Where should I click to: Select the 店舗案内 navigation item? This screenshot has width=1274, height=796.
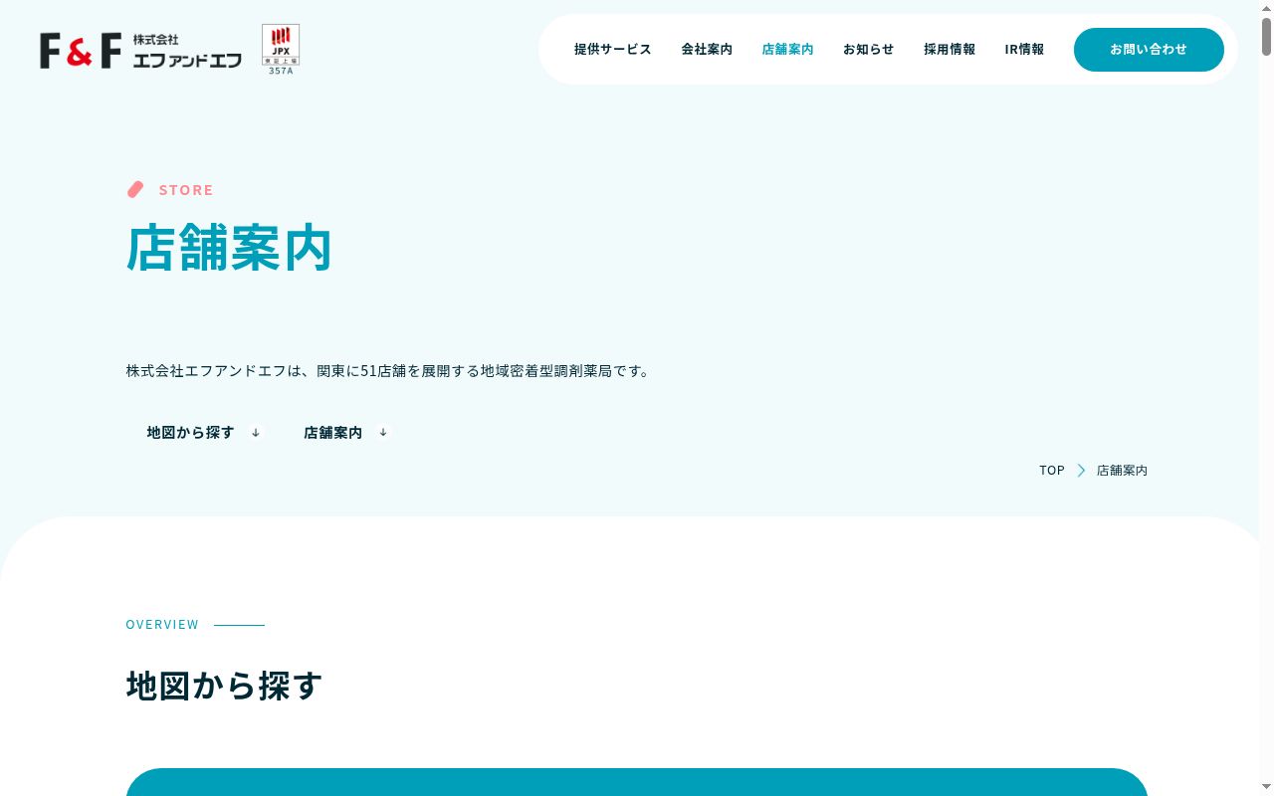787,49
